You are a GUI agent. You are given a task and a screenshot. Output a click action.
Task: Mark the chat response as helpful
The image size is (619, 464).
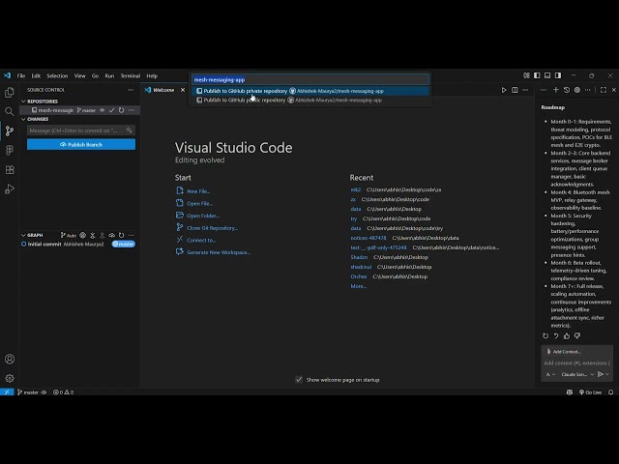click(x=567, y=336)
